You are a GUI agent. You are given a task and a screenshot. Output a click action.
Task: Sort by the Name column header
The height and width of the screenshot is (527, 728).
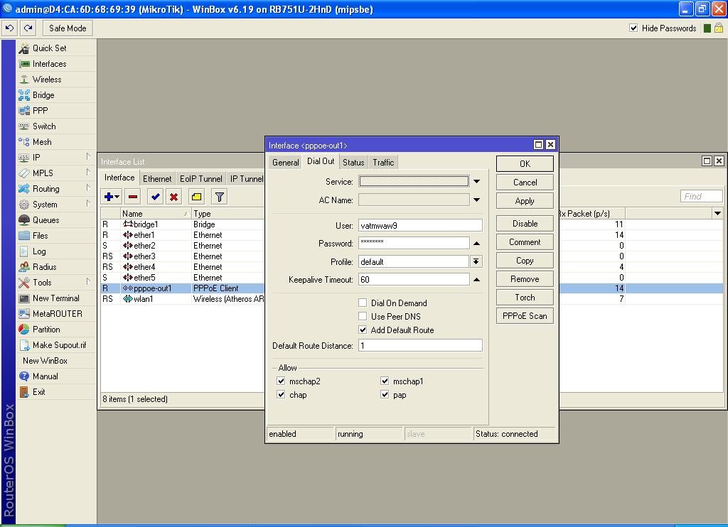point(155,213)
